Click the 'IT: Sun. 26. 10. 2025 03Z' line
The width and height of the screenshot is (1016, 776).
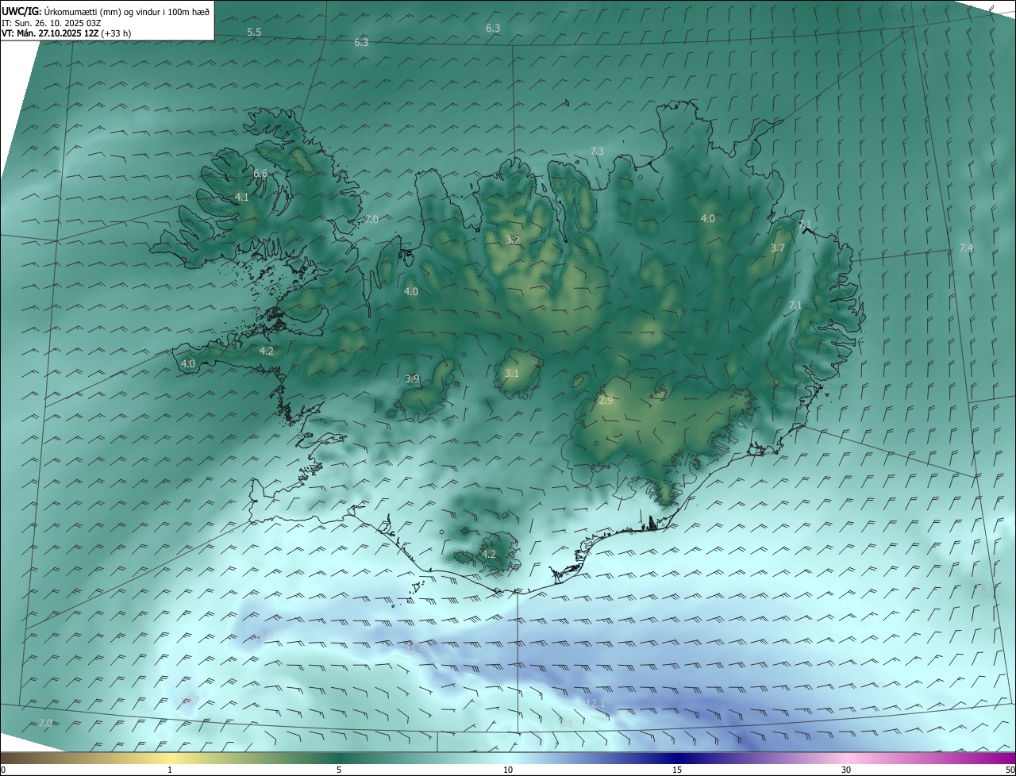pyautogui.click(x=51, y=23)
